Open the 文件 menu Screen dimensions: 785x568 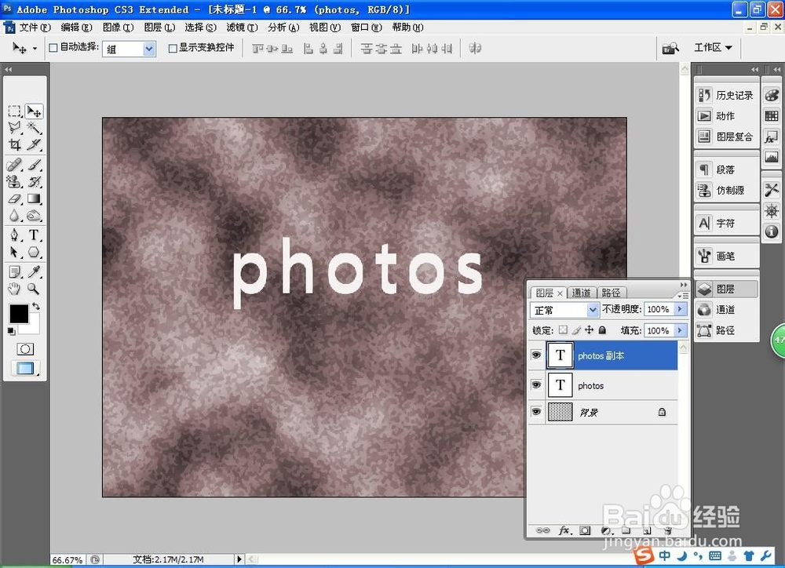(x=35, y=27)
